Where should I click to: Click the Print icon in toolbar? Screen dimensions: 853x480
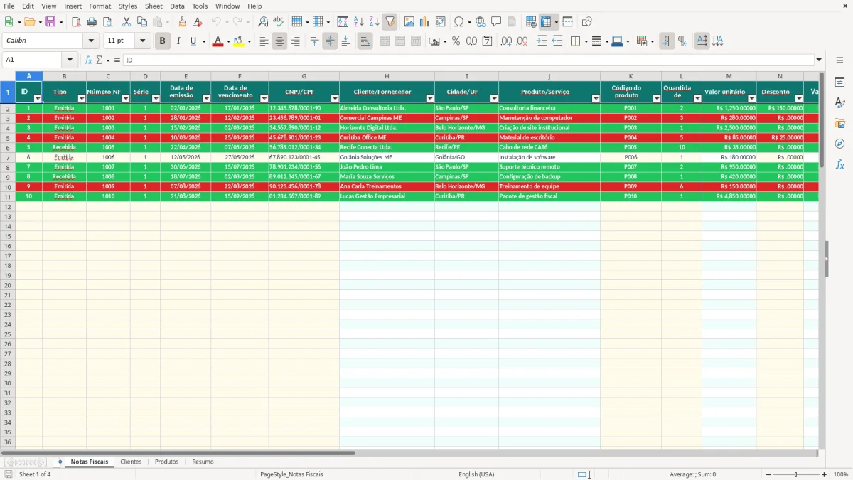[x=92, y=22]
